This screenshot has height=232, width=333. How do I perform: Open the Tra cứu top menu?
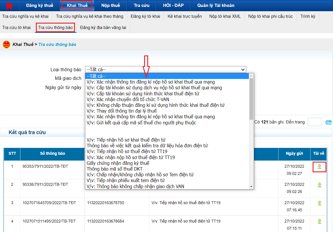tap(142, 5)
